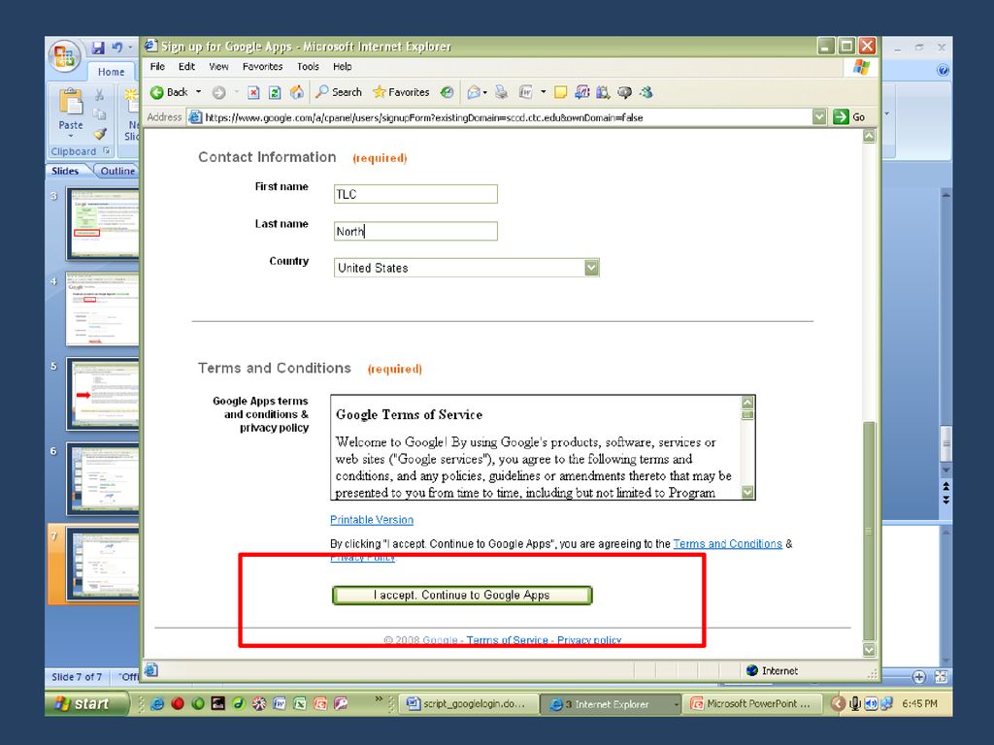Click the Stop loading icon
Viewport: 994px width, 745px height.
point(253,92)
